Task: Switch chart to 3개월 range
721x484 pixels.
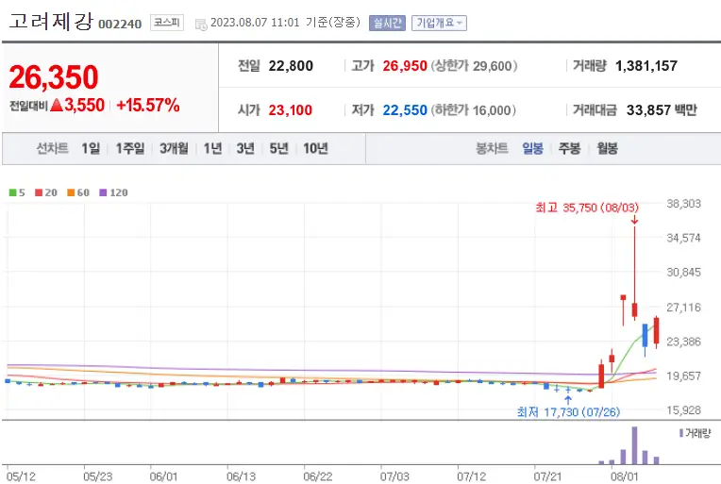Action: [174, 148]
